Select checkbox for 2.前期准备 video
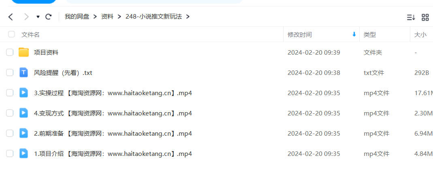 pos(10,133)
